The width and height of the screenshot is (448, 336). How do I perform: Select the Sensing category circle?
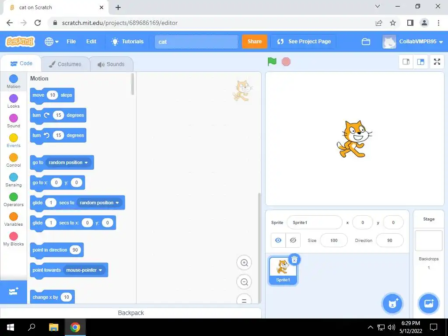tap(14, 177)
